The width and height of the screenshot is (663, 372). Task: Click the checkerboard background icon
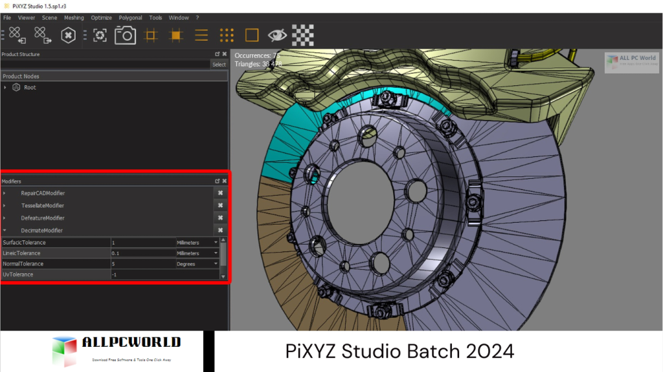coord(303,35)
